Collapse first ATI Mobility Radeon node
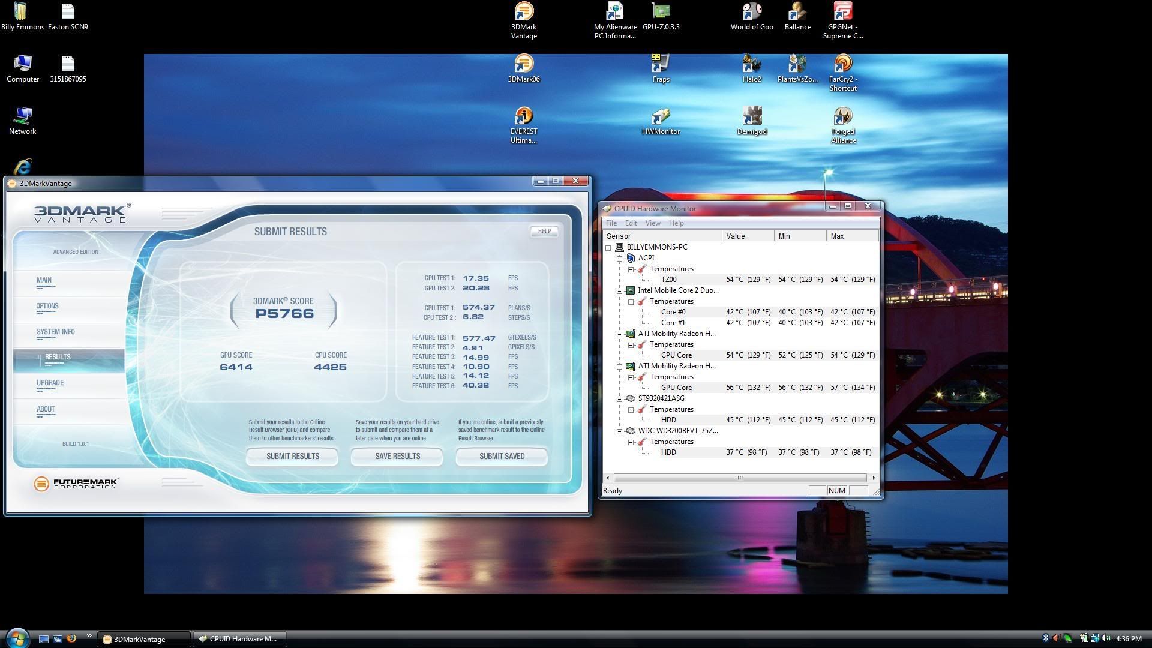Viewport: 1152px width, 648px height. coord(619,334)
